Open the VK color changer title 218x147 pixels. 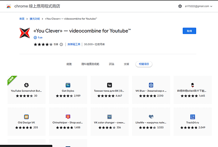110,122
